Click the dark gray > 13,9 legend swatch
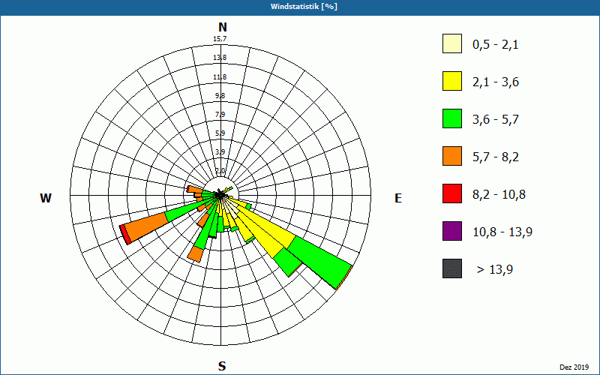 (452, 268)
